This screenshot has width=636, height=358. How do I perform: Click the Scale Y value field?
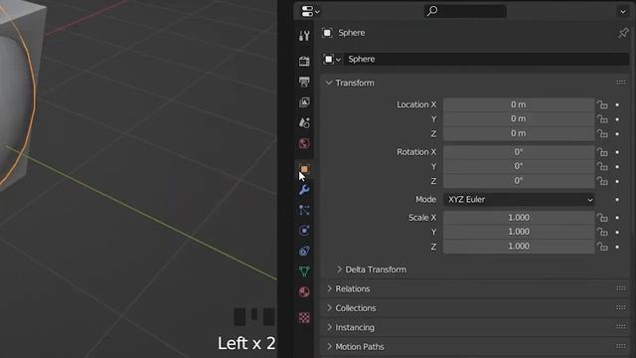click(x=519, y=232)
